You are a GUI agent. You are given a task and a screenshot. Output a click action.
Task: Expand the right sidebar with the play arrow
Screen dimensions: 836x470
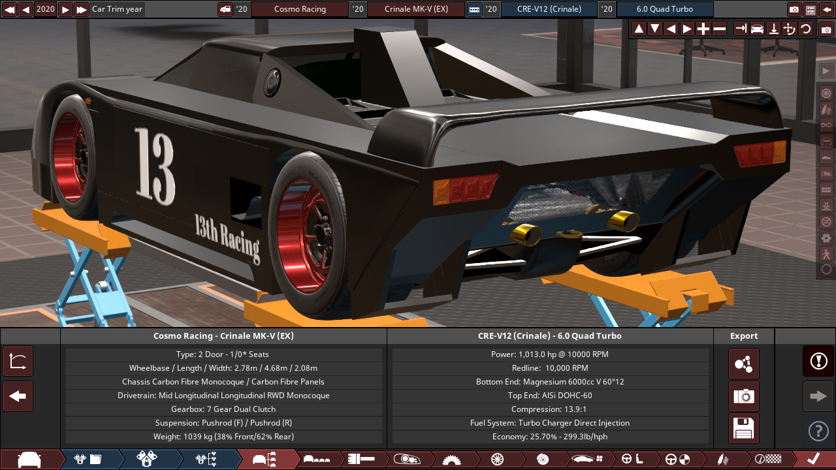(826, 71)
